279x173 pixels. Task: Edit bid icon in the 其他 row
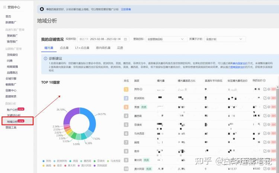(x=265, y=89)
